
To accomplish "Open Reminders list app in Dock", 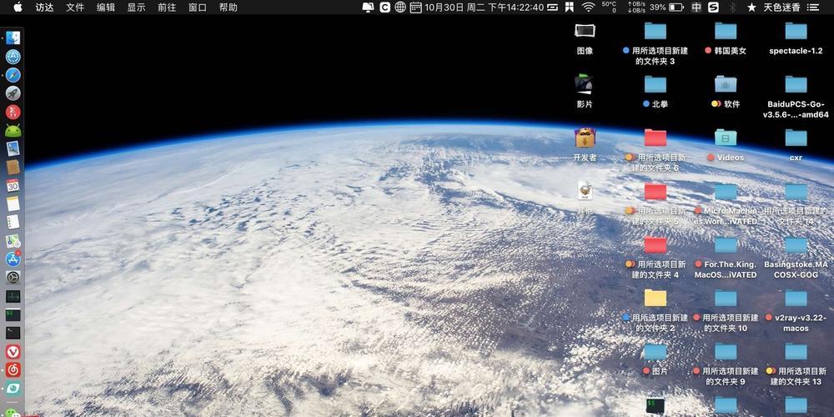I will coord(13,223).
